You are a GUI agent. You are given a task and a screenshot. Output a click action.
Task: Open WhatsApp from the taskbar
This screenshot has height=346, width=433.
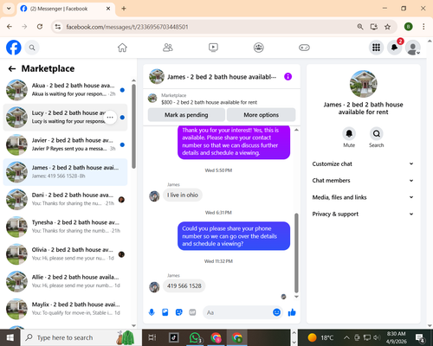coord(196,337)
